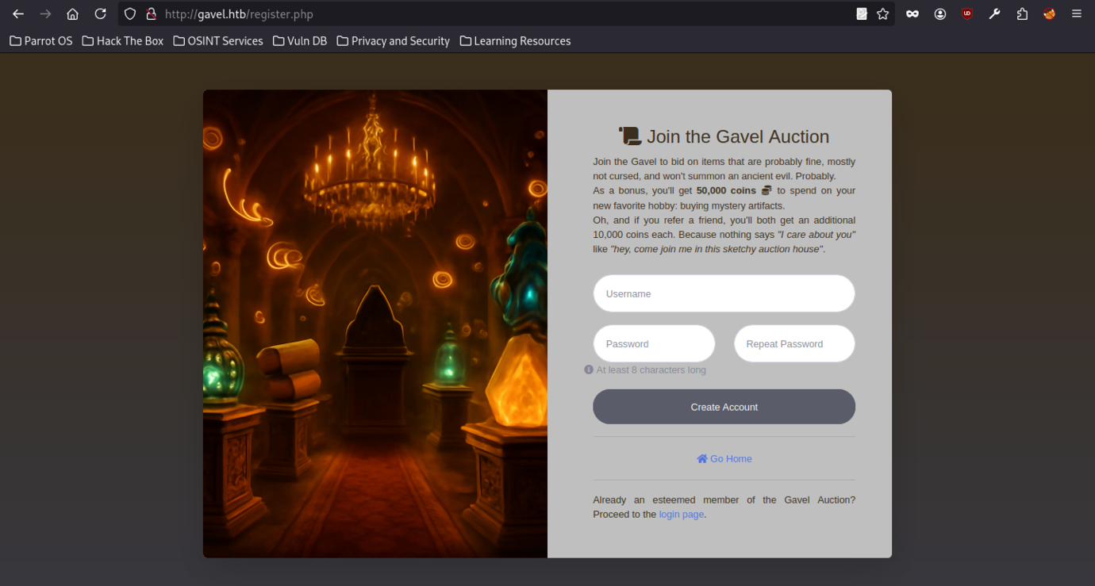Screen dimensions: 1095x586
Task: Expand the OSINT Services bookmark folder
Action: (x=217, y=41)
